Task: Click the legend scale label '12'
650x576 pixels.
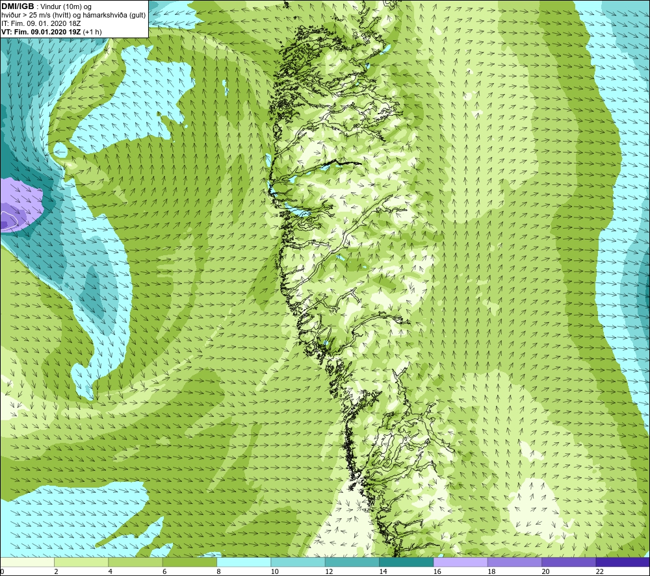Action: click(329, 571)
